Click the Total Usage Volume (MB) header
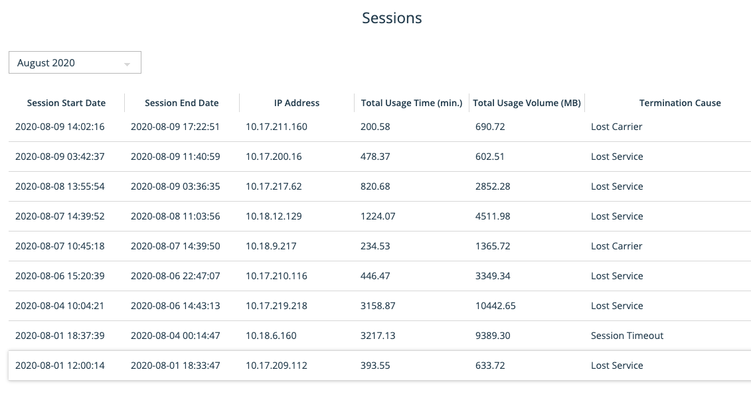The image size is (751, 400). 527,103
